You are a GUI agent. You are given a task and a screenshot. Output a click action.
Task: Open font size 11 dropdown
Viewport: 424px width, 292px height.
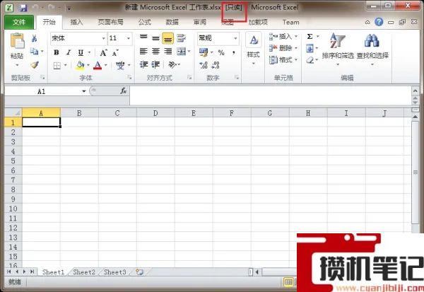click(129, 38)
